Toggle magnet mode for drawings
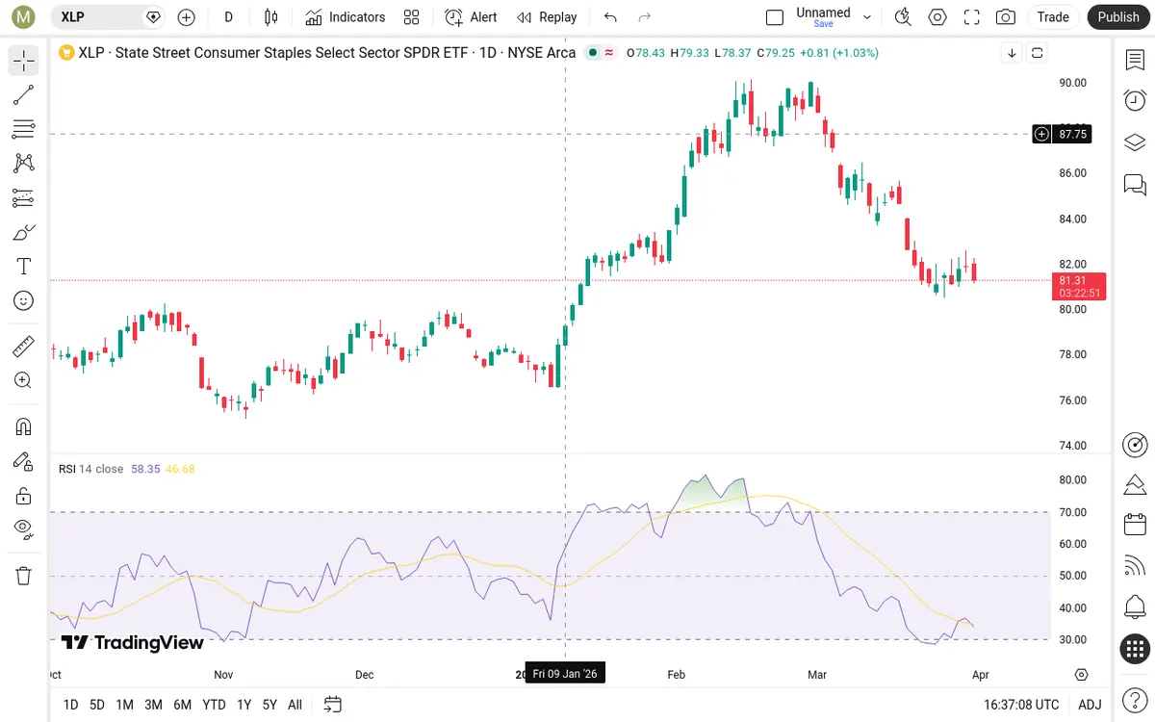This screenshot has width=1155, height=722. click(24, 426)
